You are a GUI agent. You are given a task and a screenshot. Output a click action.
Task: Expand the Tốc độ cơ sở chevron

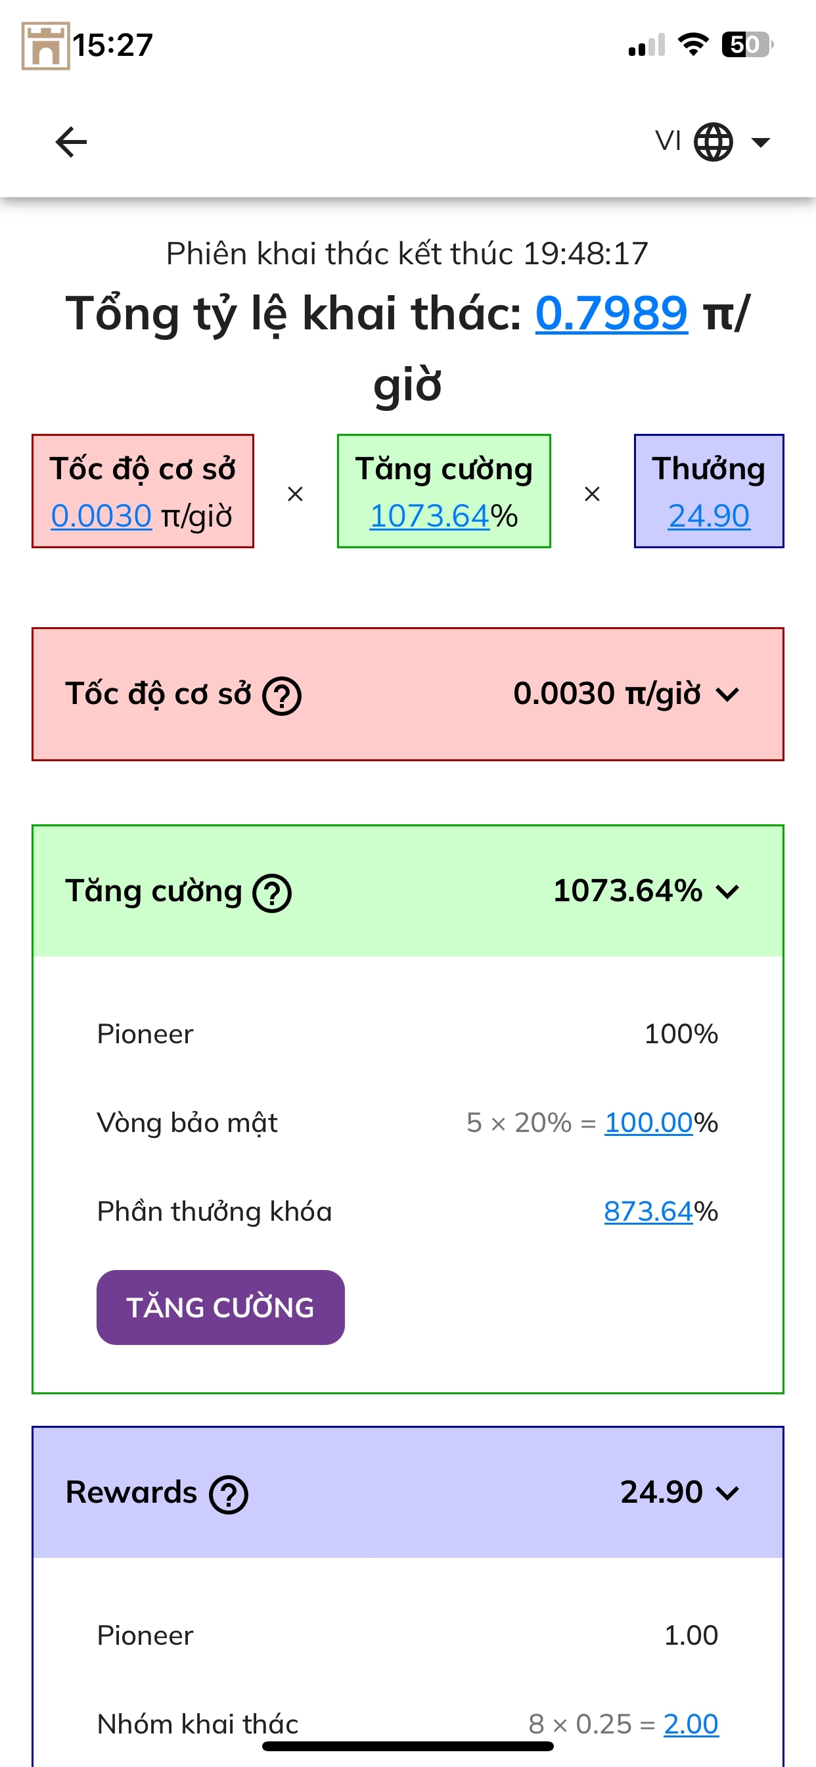(727, 695)
